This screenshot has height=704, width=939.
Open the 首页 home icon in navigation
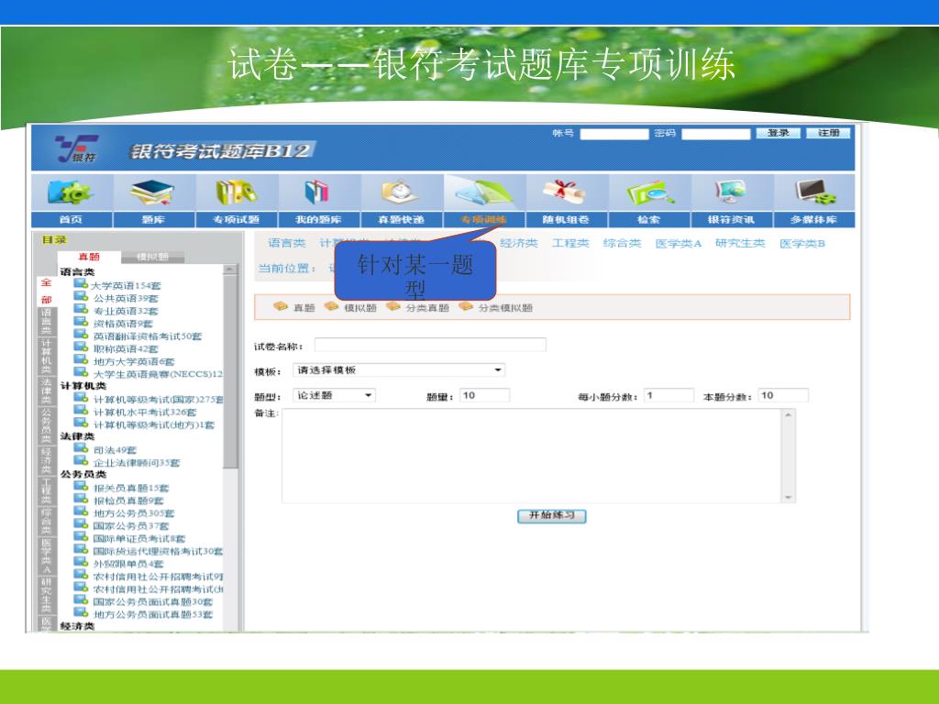pyautogui.click(x=71, y=192)
